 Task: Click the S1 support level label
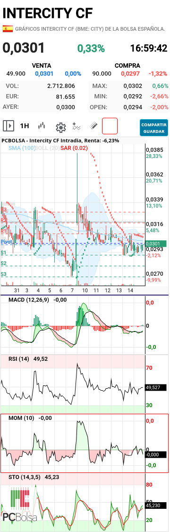pos(4,253)
